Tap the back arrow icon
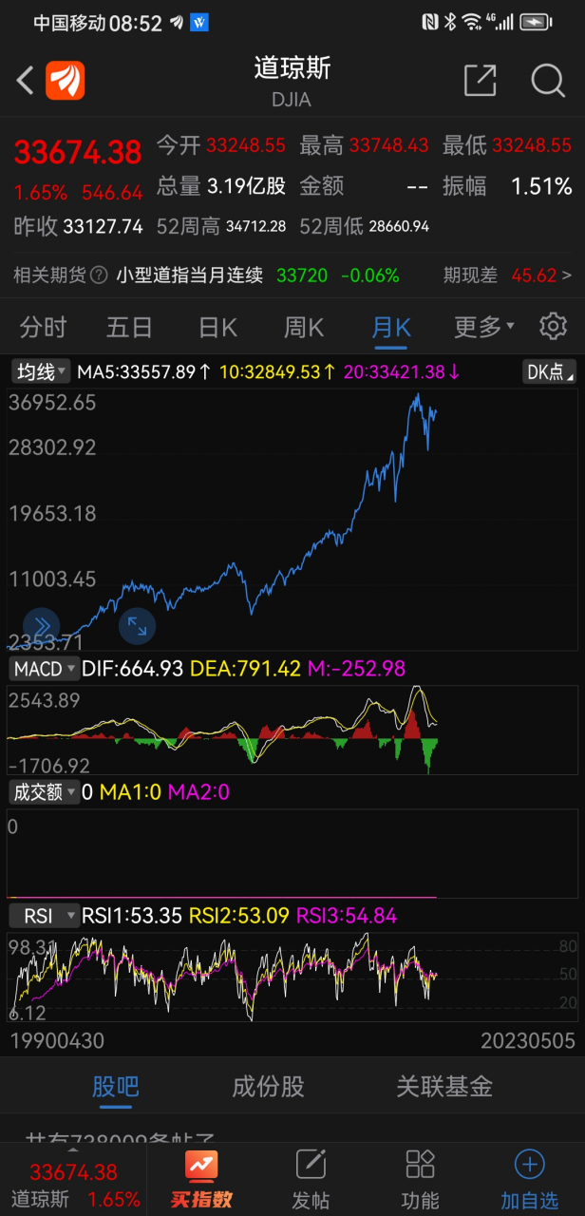Image resolution: width=585 pixels, height=1216 pixels. (x=26, y=81)
